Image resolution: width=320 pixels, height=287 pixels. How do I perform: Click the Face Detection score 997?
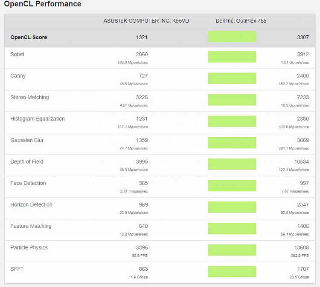[x=304, y=183]
